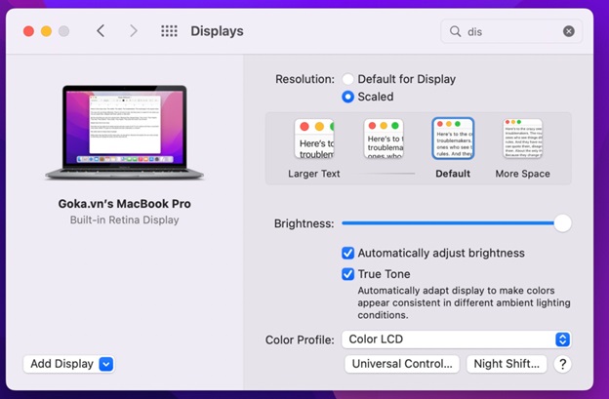This screenshot has height=399, width=609.
Task: Disable the True Tone checkbox
Action: 348,274
